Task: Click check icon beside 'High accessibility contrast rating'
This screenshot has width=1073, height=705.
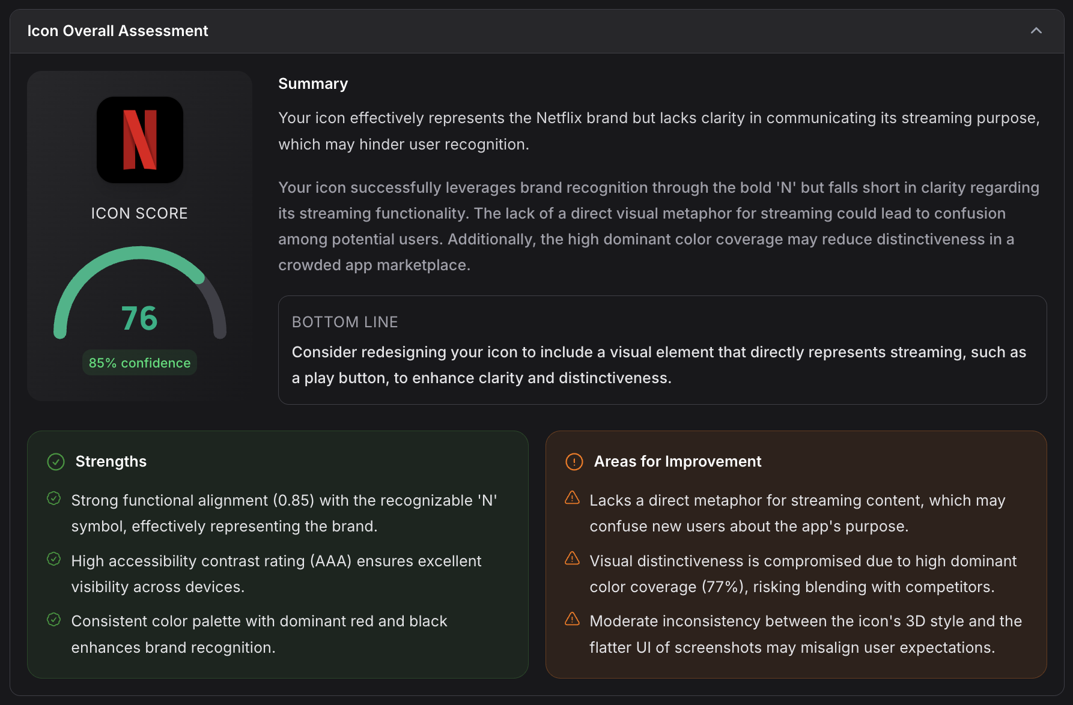Action: pyautogui.click(x=54, y=559)
